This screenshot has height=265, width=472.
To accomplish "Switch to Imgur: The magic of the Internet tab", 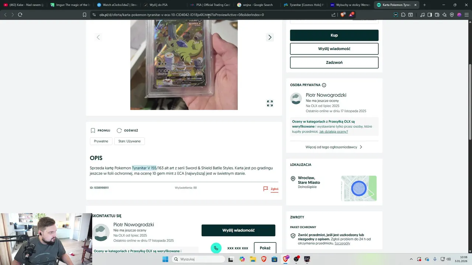I will 70,5.
